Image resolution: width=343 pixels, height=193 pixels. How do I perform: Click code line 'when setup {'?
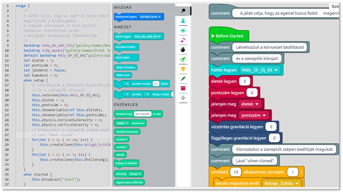(36, 80)
